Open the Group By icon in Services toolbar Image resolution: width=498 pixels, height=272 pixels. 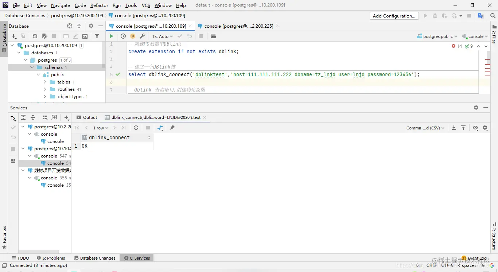[45, 117]
